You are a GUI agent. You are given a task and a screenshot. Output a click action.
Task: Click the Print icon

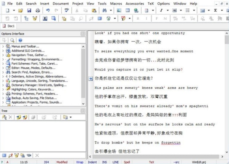(x=38, y=10)
